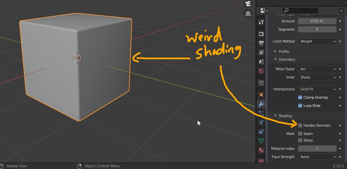Screen dimensions: 347x169
Task: Click animate dot next to Material Index
Action: click(340, 149)
